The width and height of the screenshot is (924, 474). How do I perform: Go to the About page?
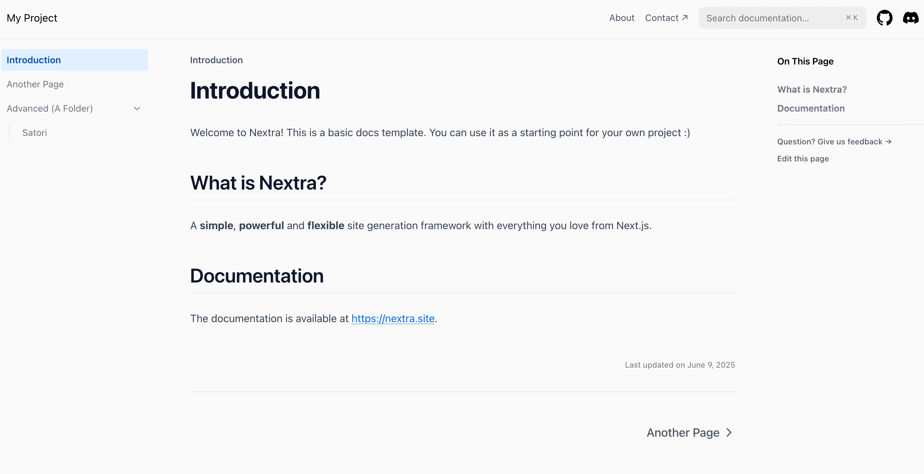point(622,18)
